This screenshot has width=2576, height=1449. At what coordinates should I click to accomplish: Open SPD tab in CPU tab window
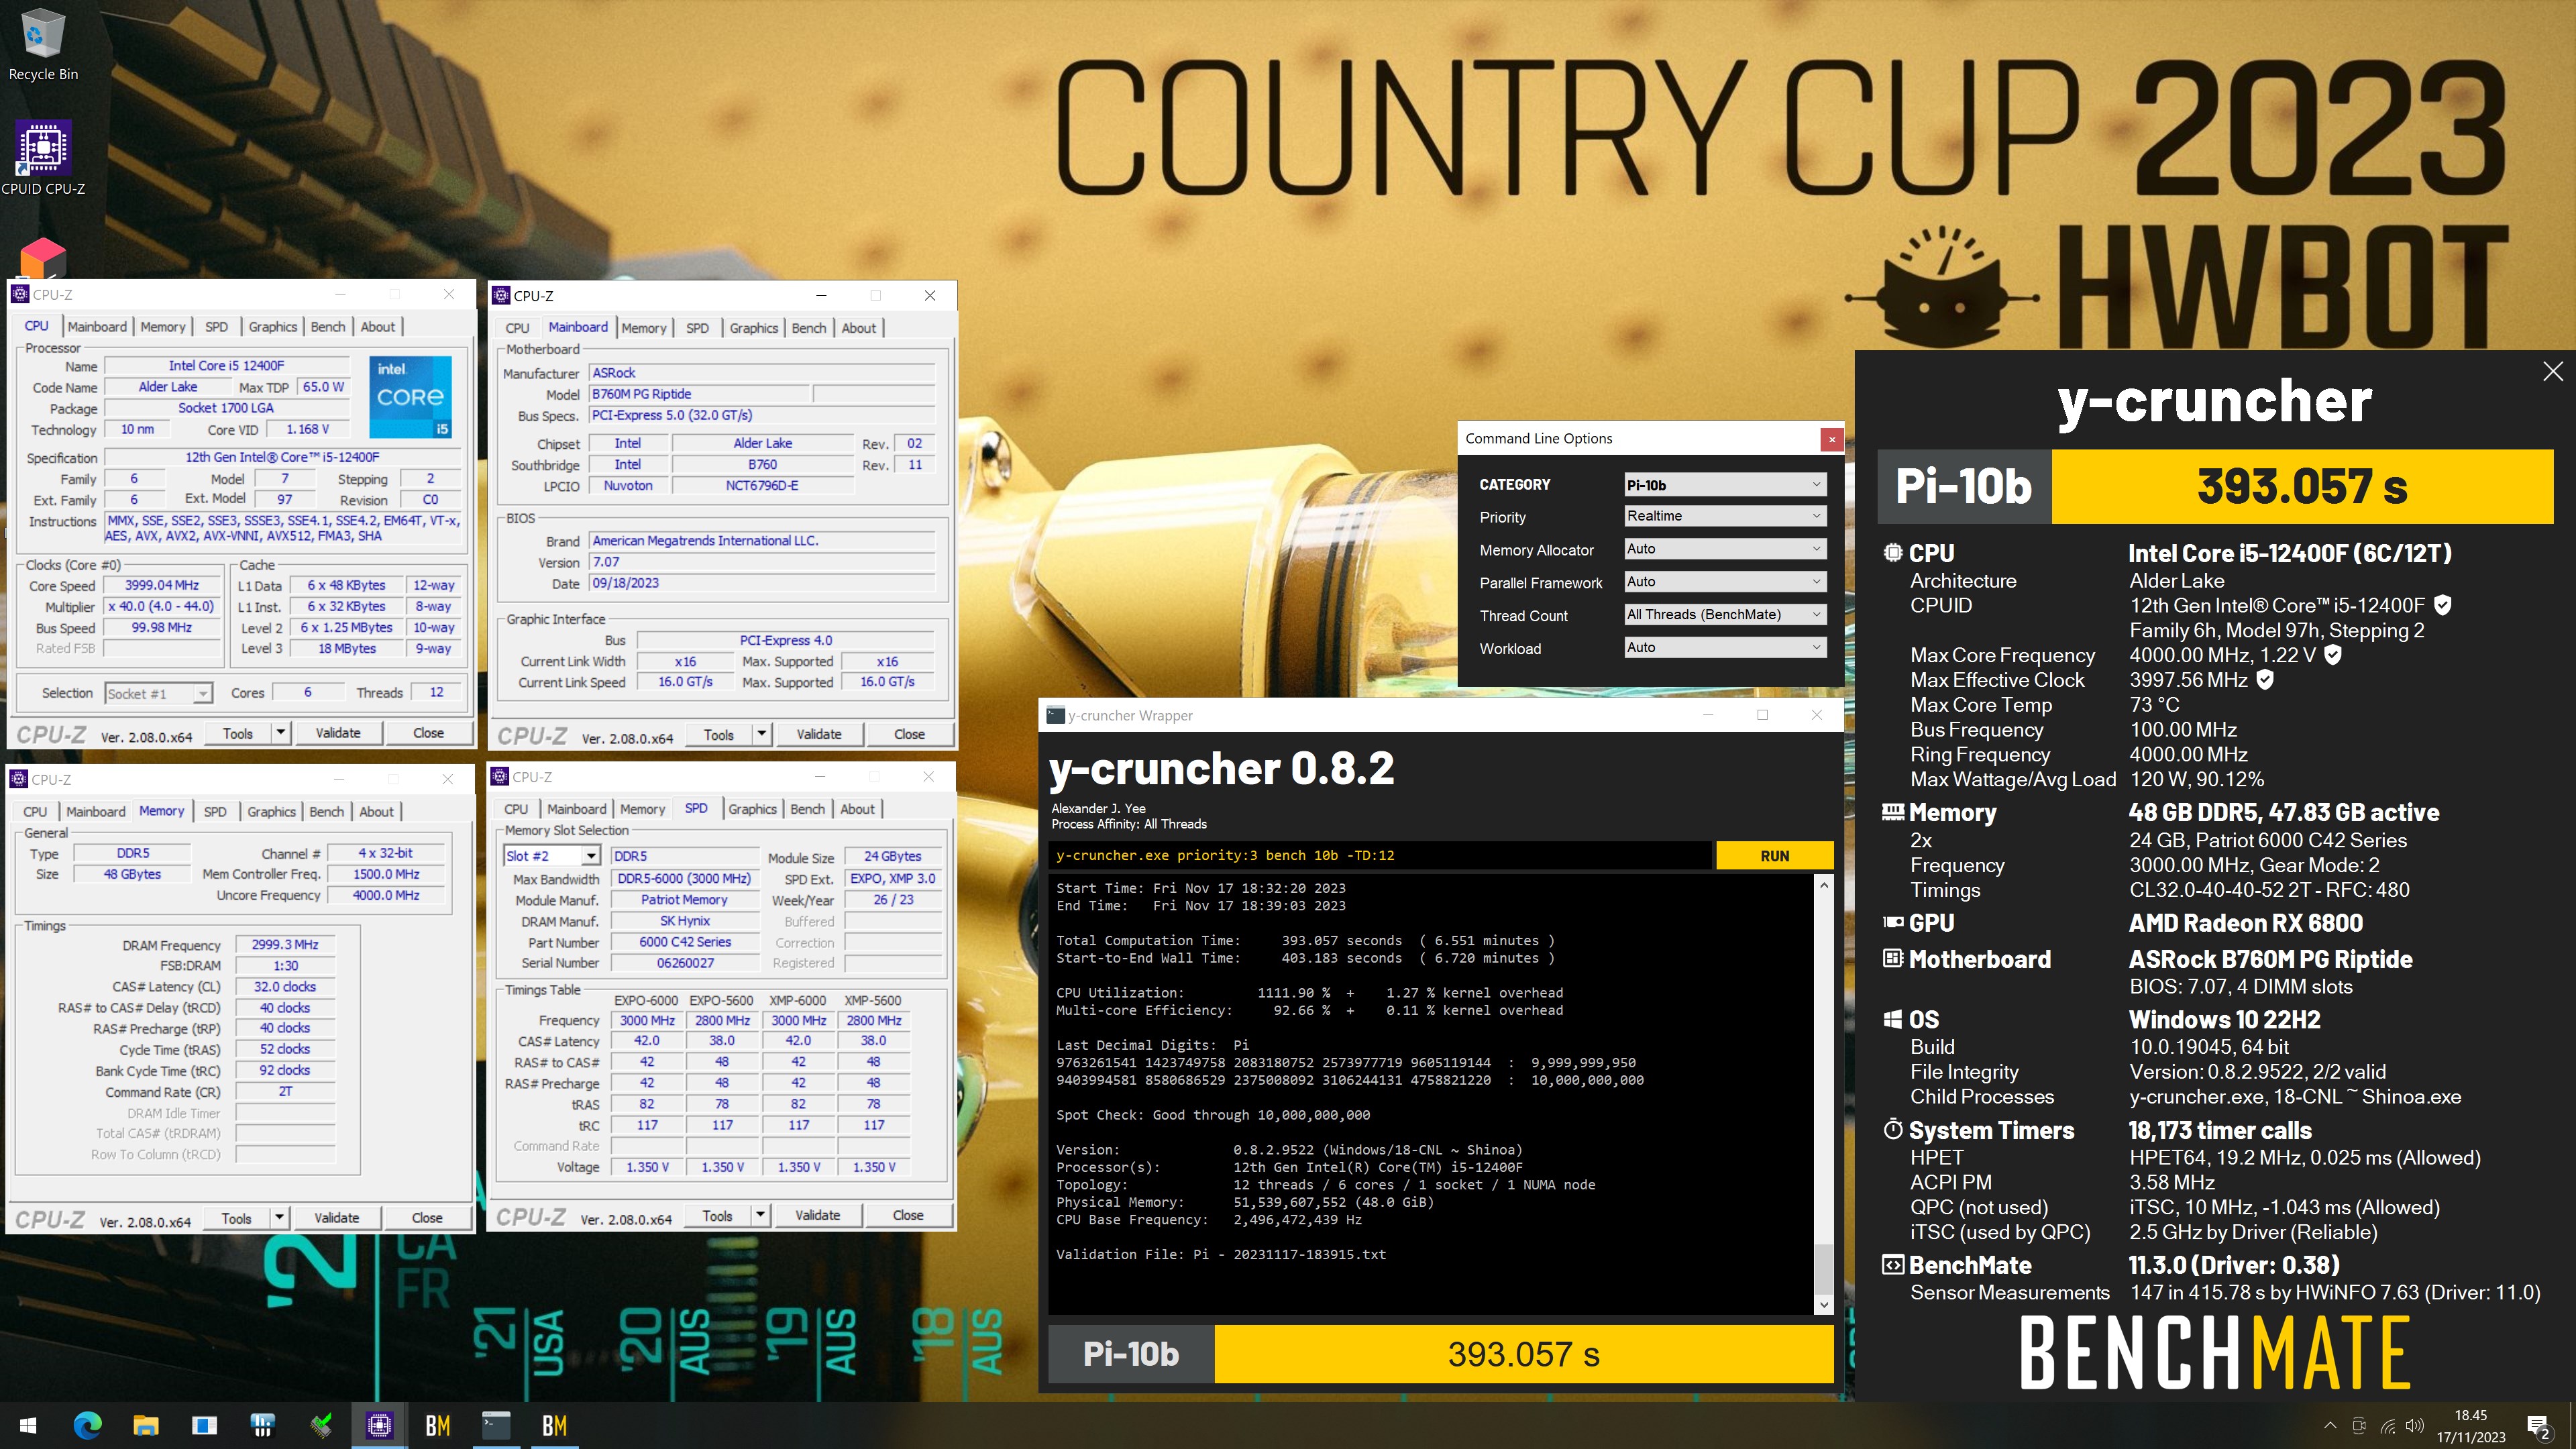click(x=216, y=327)
